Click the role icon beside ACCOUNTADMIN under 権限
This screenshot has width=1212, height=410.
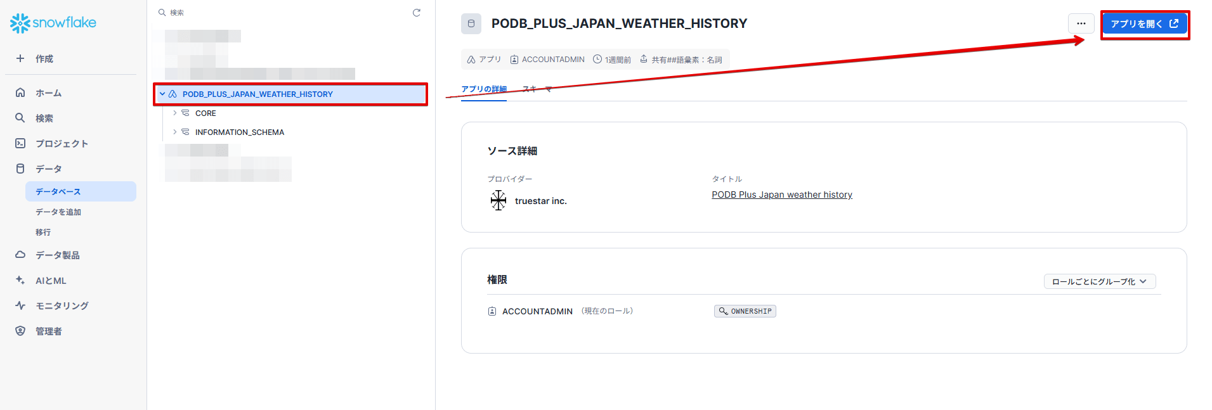[492, 311]
